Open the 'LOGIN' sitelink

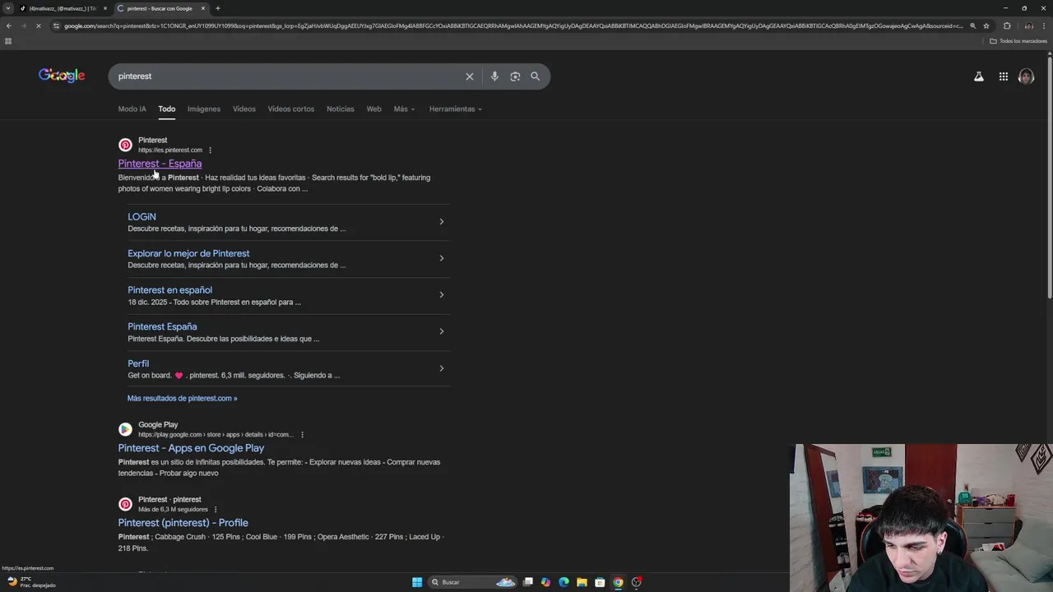(141, 217)
